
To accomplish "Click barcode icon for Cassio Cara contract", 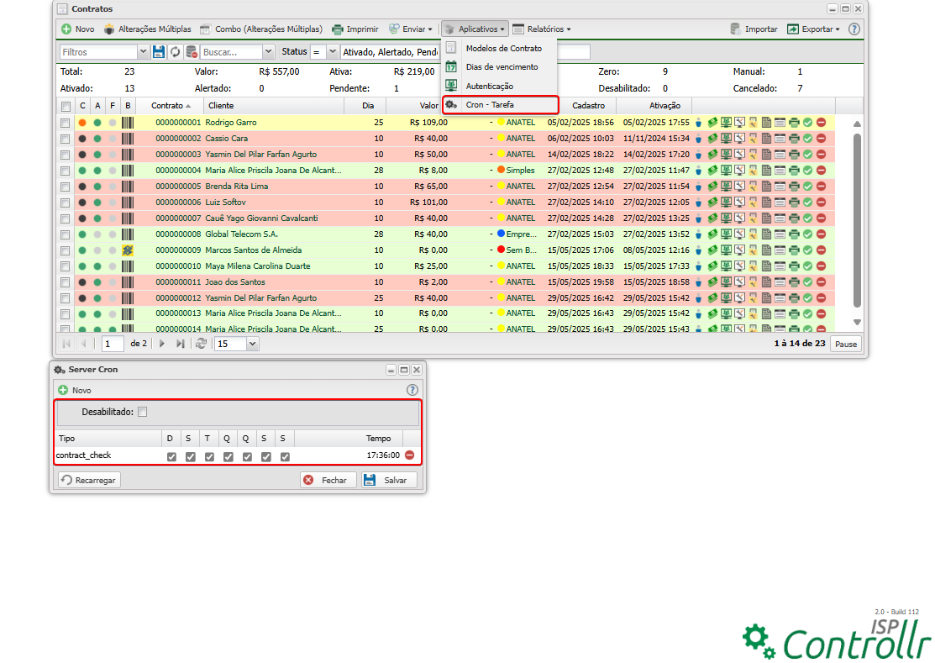I will click(x=127, y=139).
